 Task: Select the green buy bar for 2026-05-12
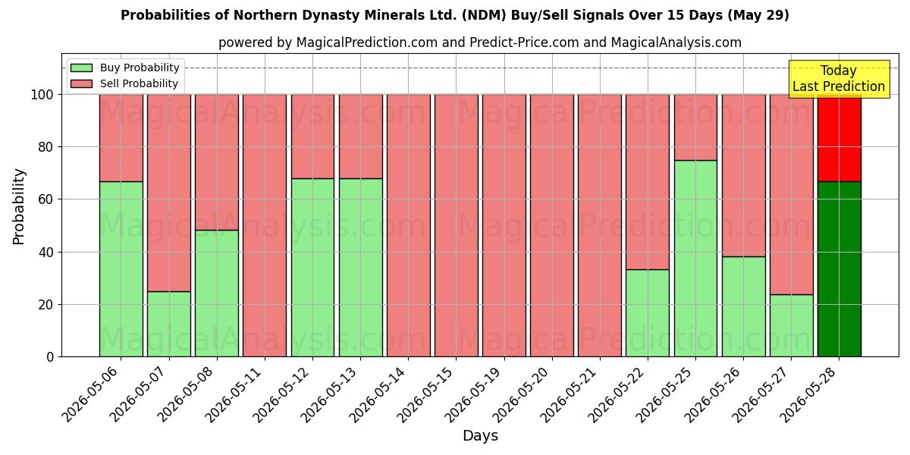pos(312,268)
